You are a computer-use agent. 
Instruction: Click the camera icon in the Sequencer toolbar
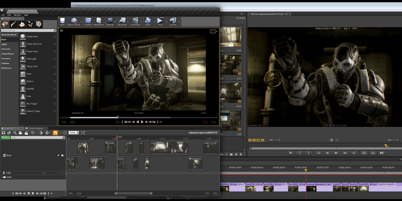[x=20, y=133]
